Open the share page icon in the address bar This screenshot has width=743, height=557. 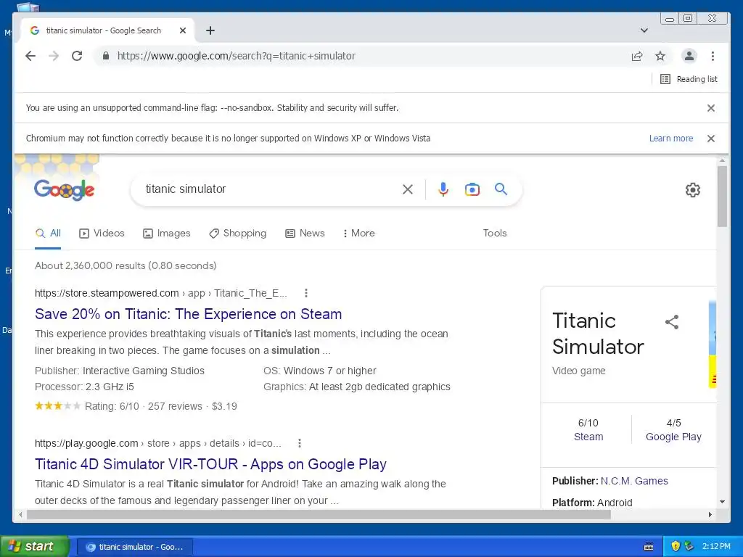637,57
